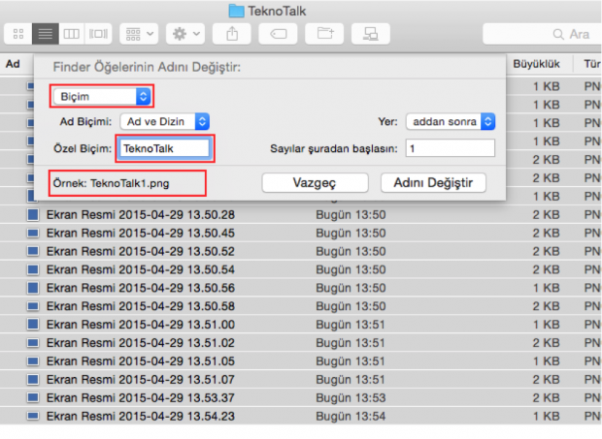Select file Ekran Resmi 2015-04-29 13.51.07

click(x=141, y=380)
